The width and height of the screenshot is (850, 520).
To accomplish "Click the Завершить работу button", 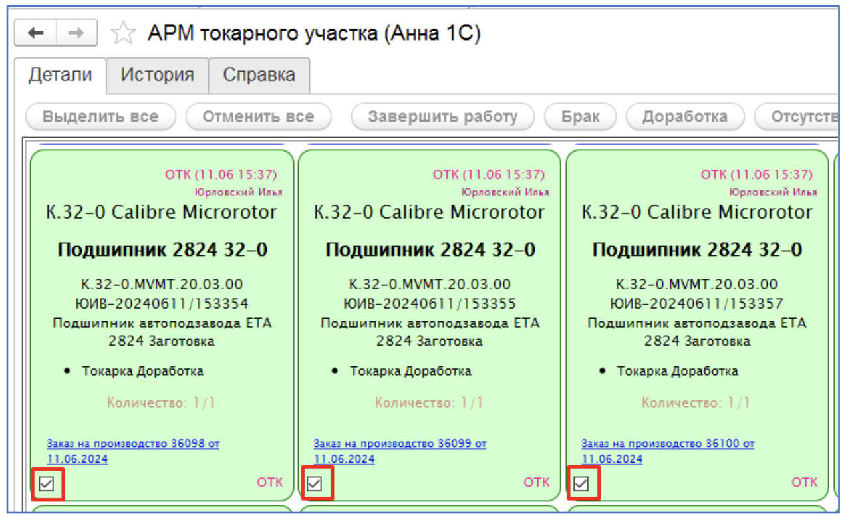I will click(442, 117).
